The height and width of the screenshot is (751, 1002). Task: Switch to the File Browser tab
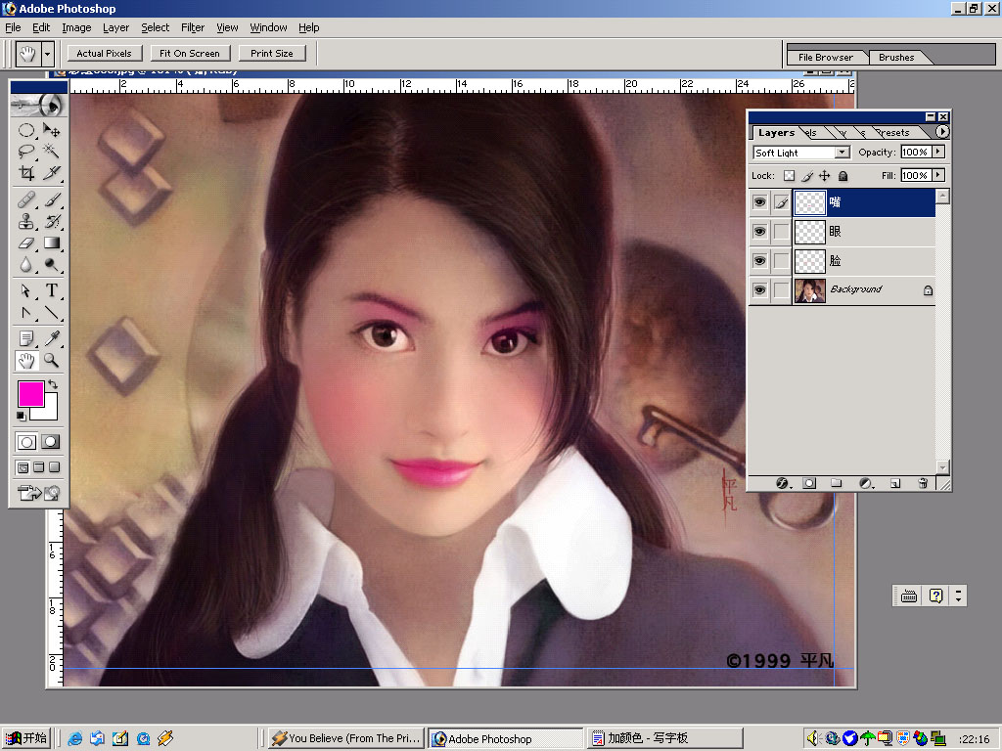[x=826, y=58]
